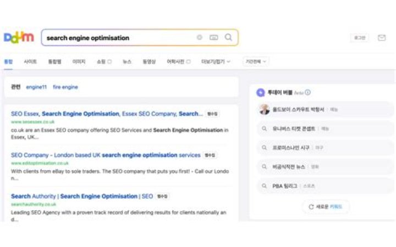Open the 유니버스 티켓 bubble keyword
The width and height of the screenshot is (396, 247).
pyautogui.click(x=294, y=129)
